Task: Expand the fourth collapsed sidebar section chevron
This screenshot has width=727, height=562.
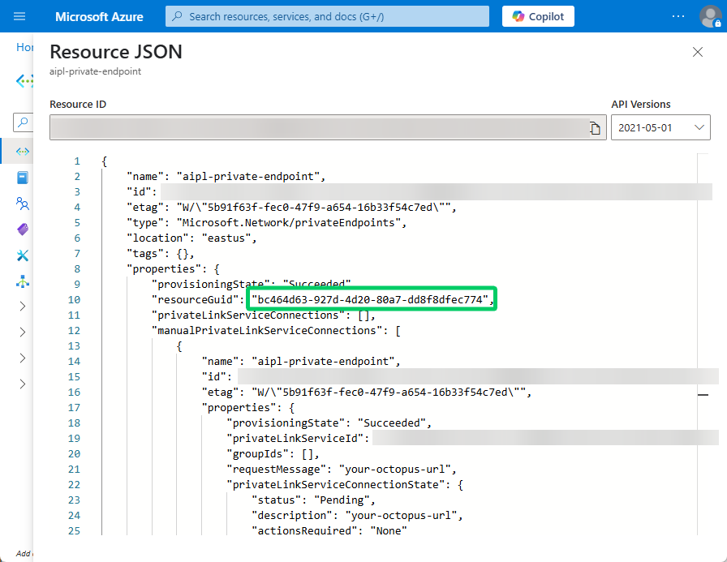Action: pos(22,384)
